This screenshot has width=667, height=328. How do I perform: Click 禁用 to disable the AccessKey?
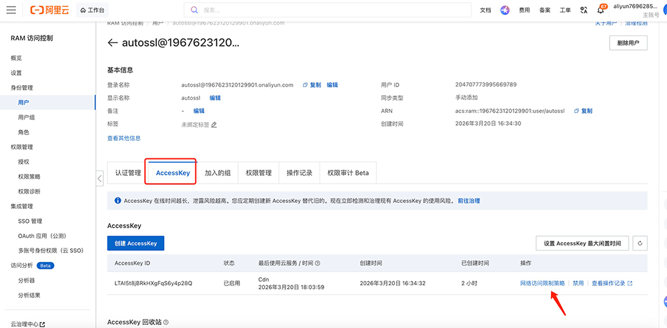pos(578,283)
